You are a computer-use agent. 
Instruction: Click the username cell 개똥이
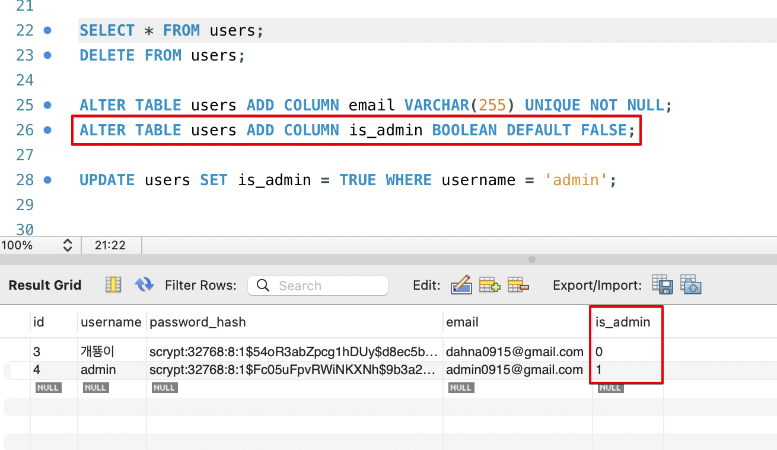click(112, 352)
